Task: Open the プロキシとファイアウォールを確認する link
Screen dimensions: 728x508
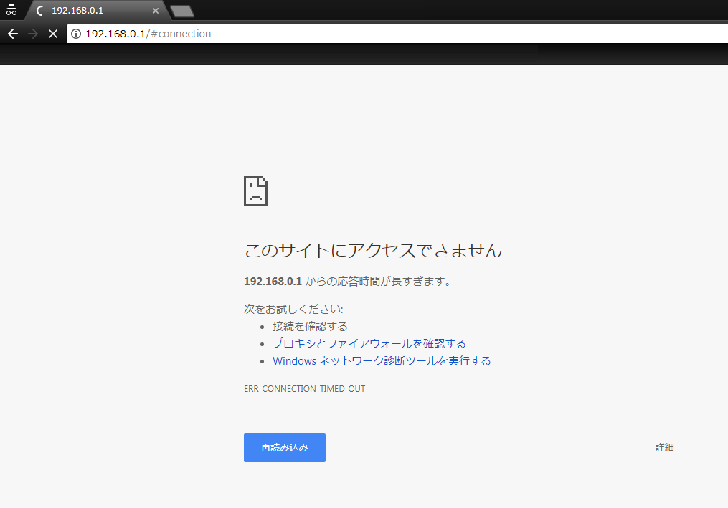Action: [x=369, y=343]
